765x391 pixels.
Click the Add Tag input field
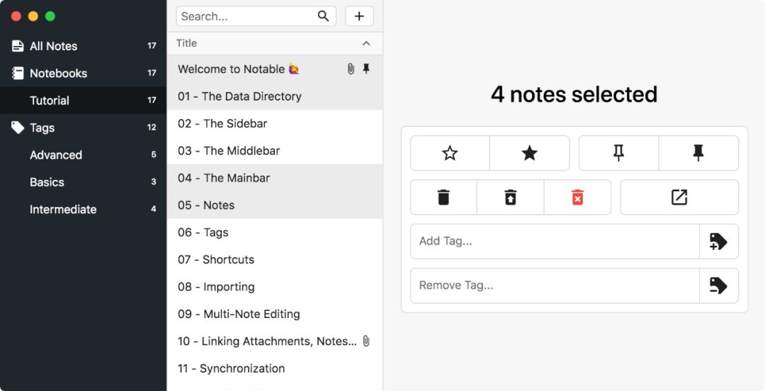(x=555, y=242)
